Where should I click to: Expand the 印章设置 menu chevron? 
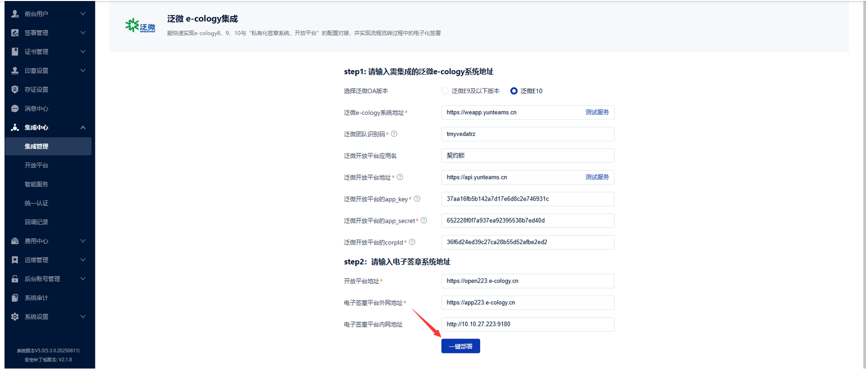(x=83, y=71)
